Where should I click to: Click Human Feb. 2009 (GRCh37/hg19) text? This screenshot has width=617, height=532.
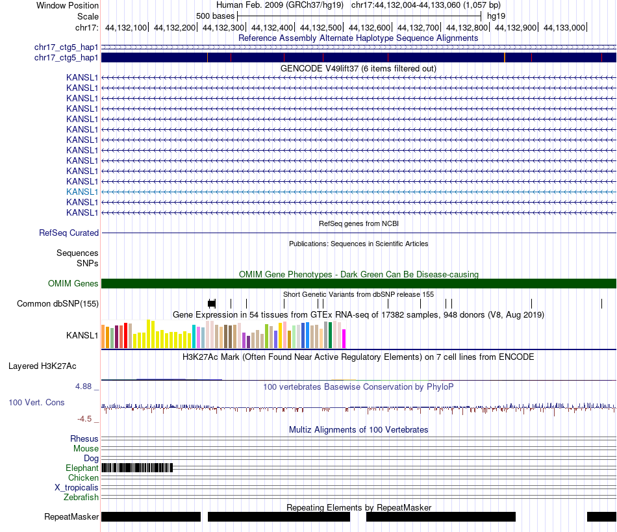click(280, 5)
